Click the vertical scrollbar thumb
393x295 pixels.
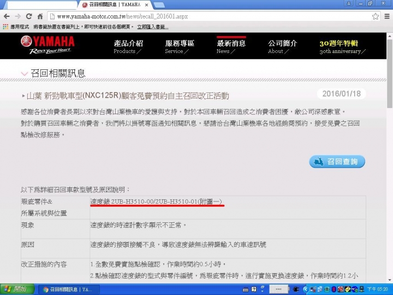(x=390, y=74)
